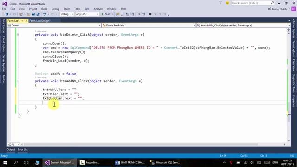Comment out the selected lines
Image resolution: width=297 pixels, height=167 pixels.
point(128,14)
